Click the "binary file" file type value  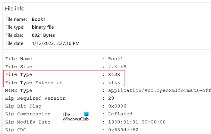tap(43, 27)
